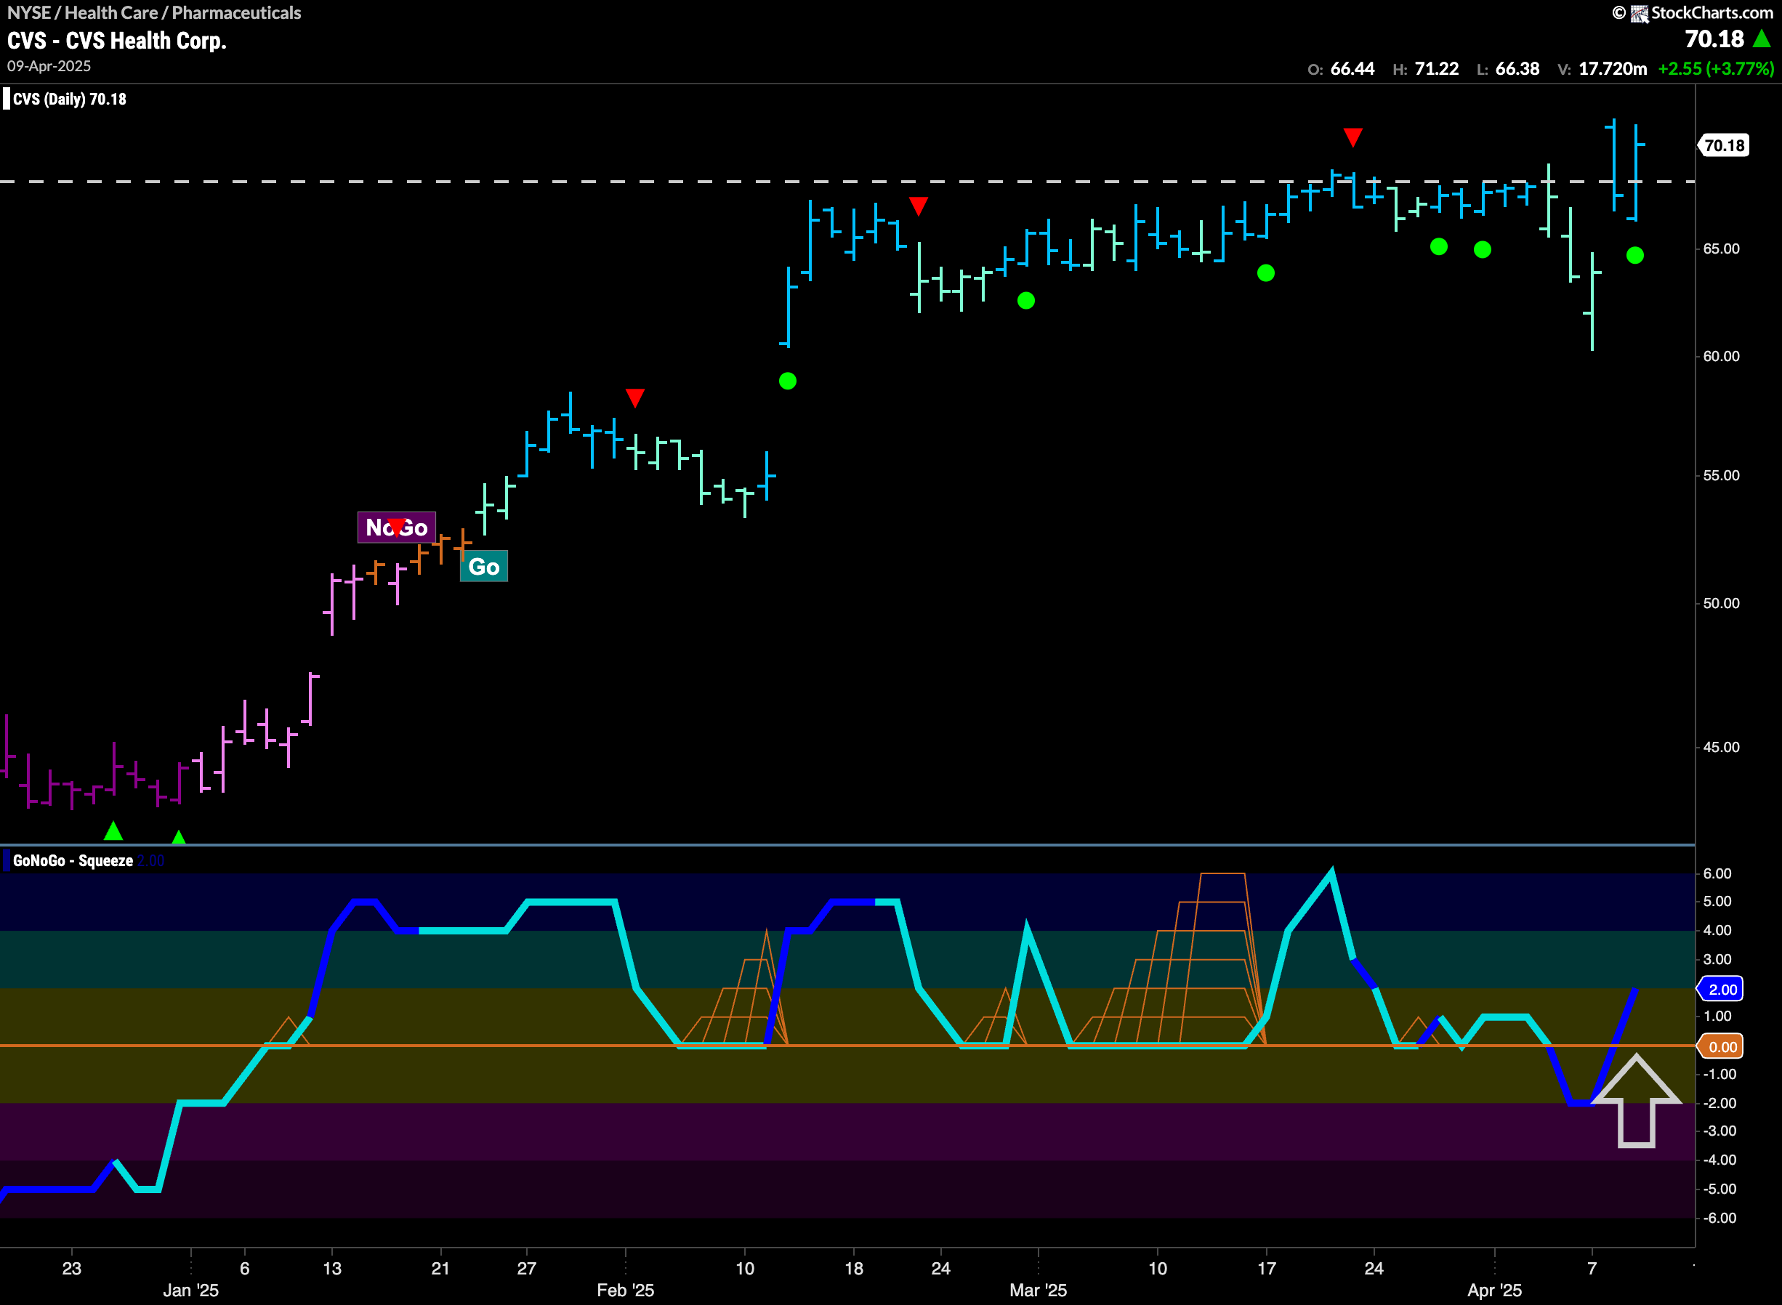Click the red triangle marker near Feb '25
The width and height of the screenshot is (1782, 1305).
635,397
